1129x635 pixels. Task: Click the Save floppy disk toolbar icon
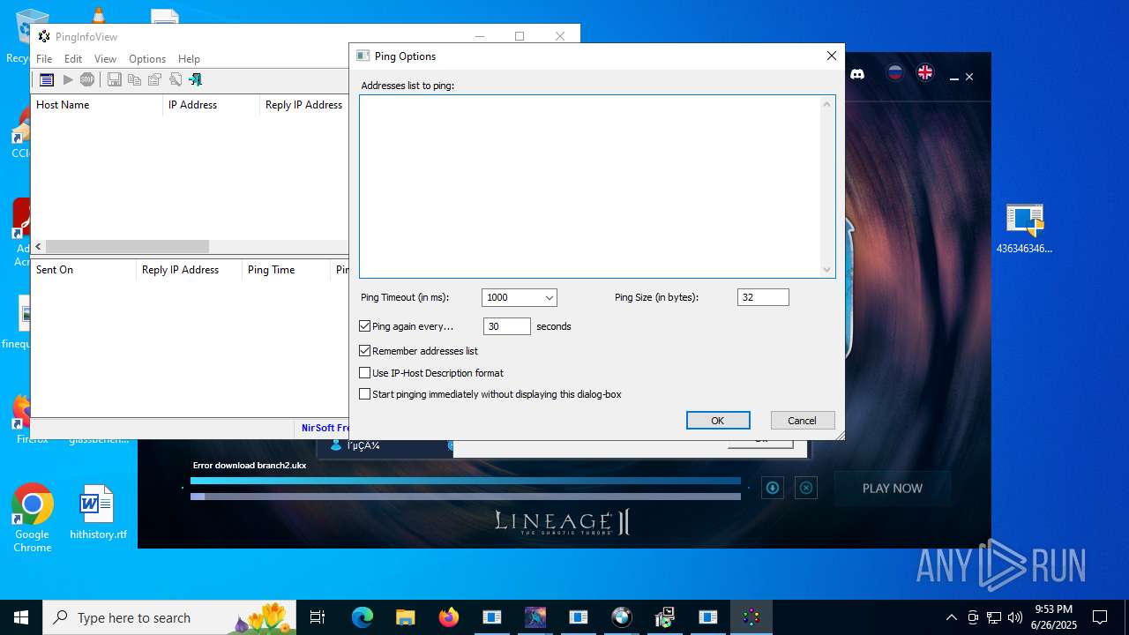114,79
